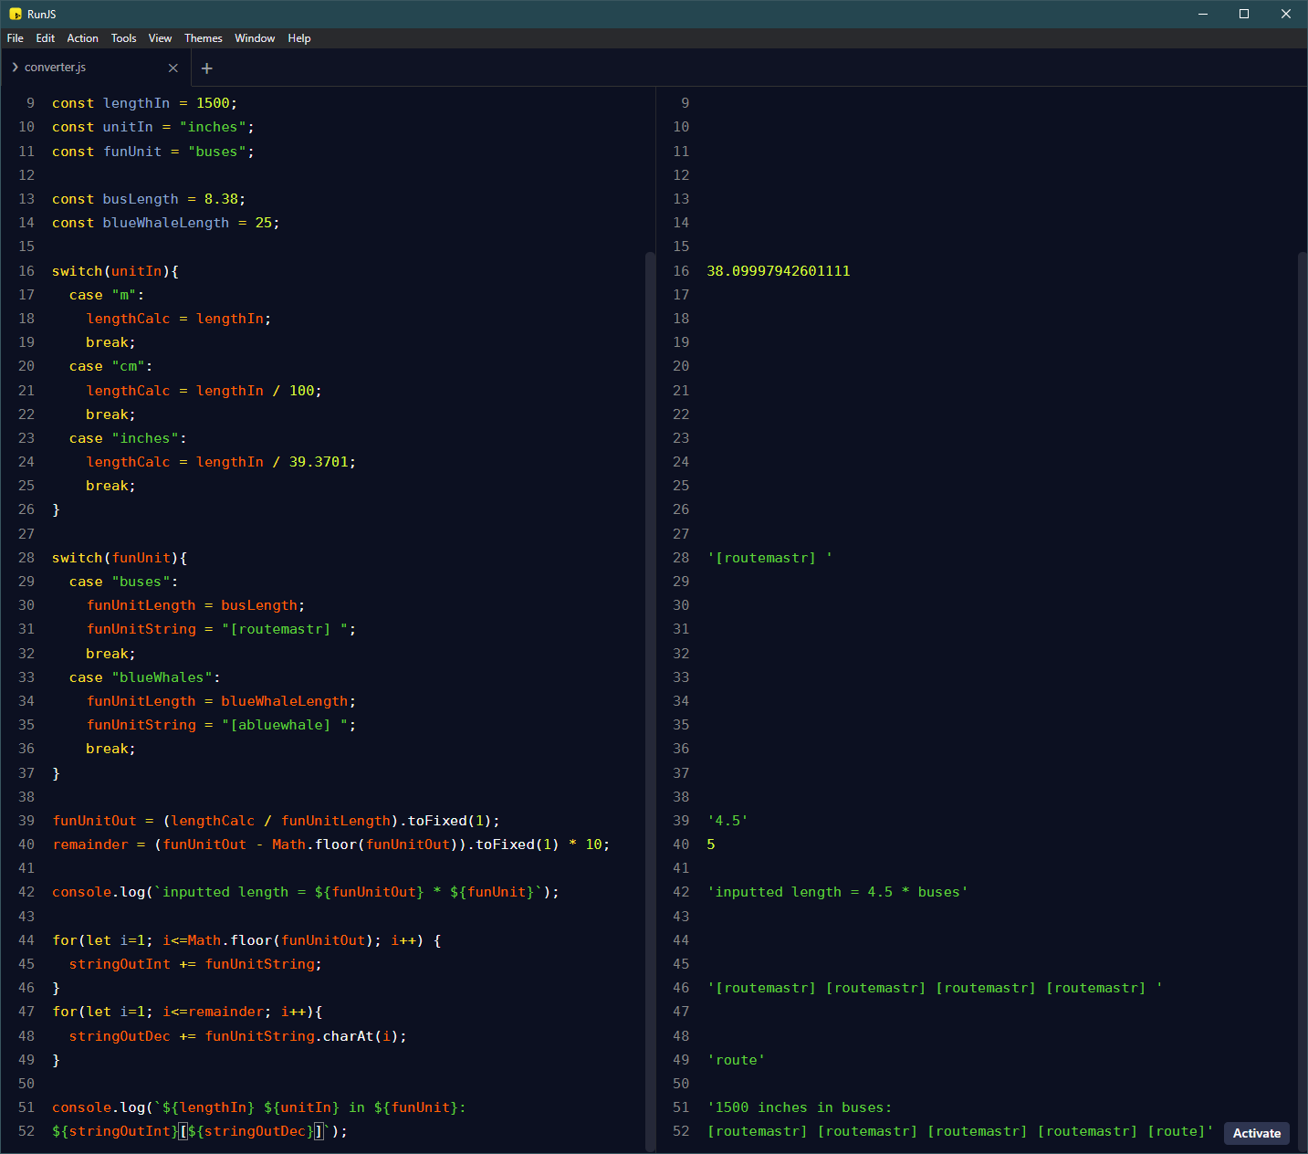Open the File menu
Viewport: 1308px width, 1154px height.
pos(15,38)
